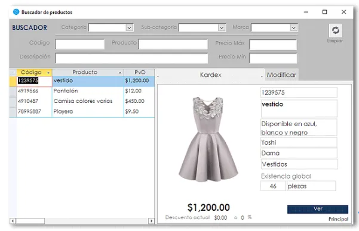Open Código column filter arrow
This screenshot has height=231, width=359.
point(48,73)
